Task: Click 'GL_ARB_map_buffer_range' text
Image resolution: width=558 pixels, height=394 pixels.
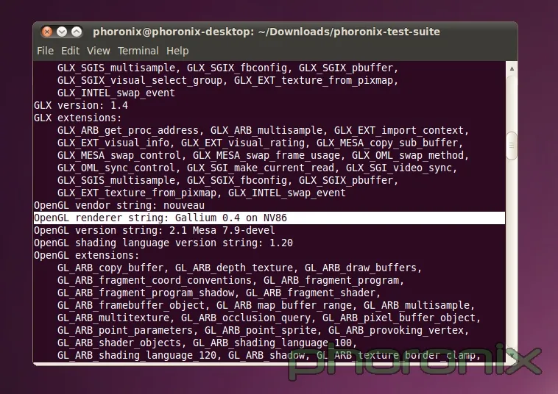Action: (x=283, y=305)
